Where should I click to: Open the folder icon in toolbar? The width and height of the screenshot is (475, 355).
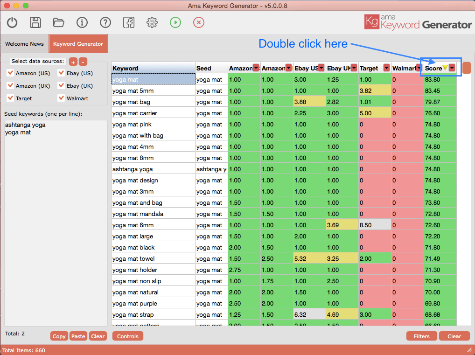click(58, 22)
